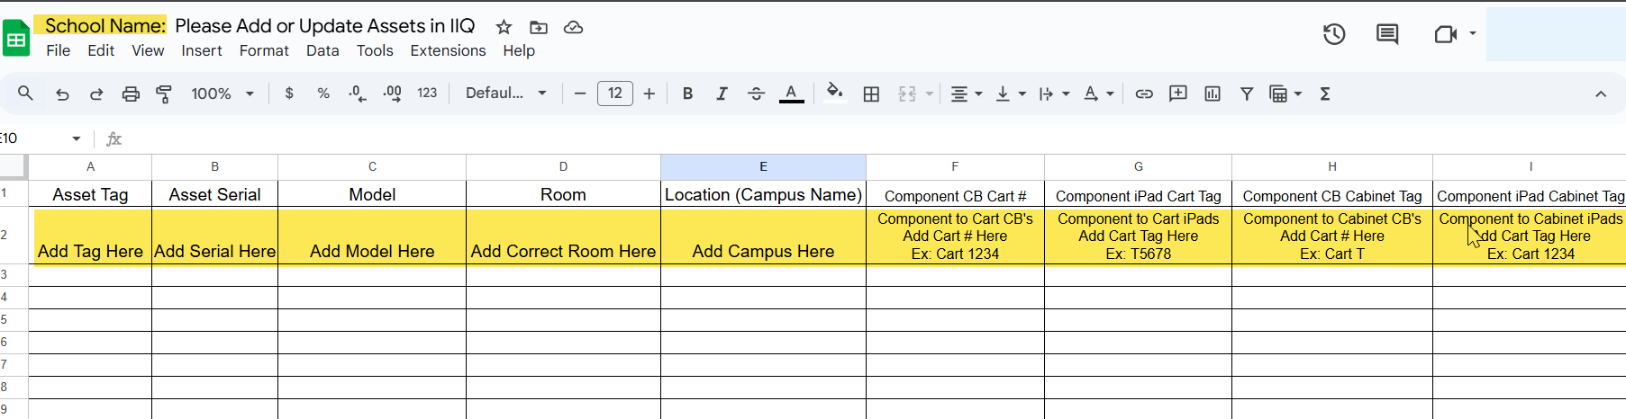Toggle italic formatting
1626x419 pixels.
pyautogui.click(x=722, y=94)
